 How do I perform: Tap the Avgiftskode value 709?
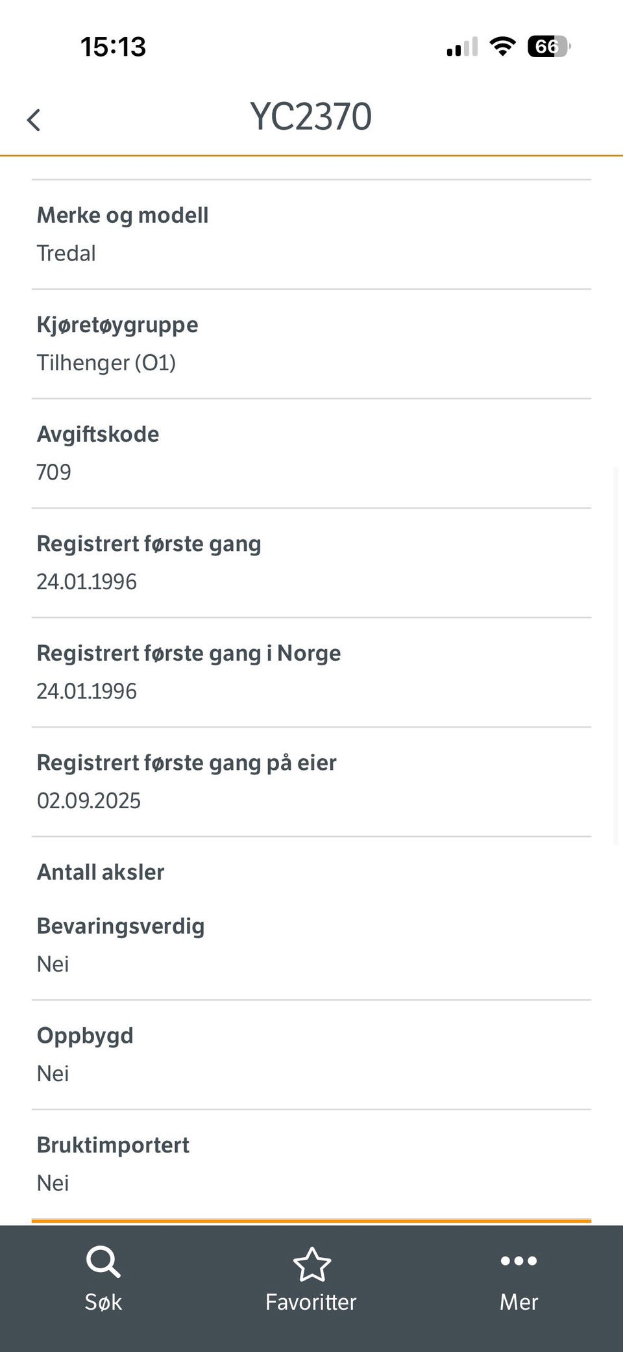54,472
